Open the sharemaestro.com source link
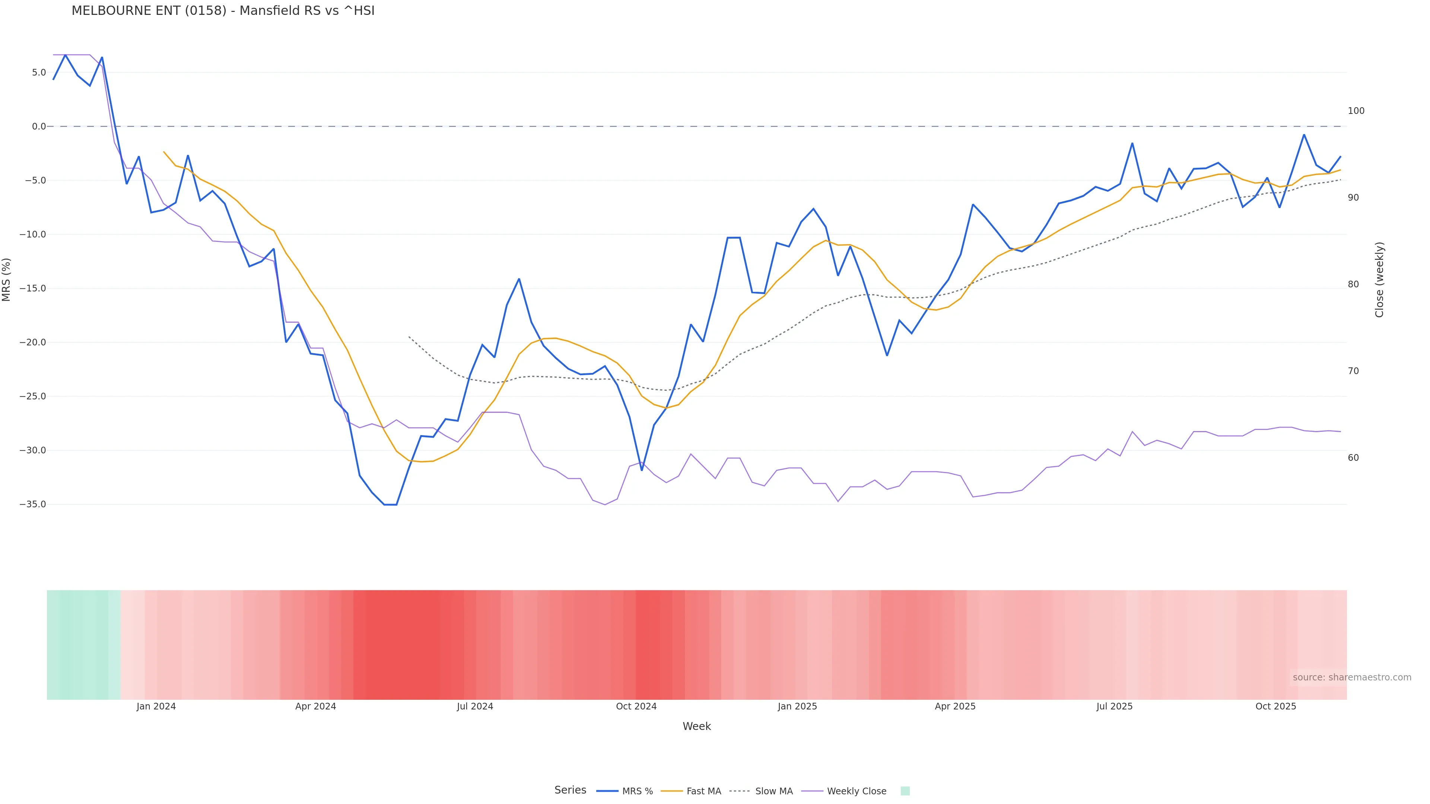 tap(1351, 677)
